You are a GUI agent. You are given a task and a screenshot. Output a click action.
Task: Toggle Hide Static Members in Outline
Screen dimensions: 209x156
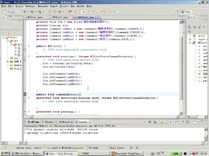pyautogui.click(x=199, y=27)
